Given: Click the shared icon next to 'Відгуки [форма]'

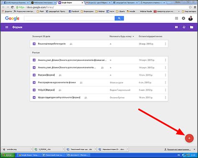Looking at the screenshot, I should tap(60, 75).
